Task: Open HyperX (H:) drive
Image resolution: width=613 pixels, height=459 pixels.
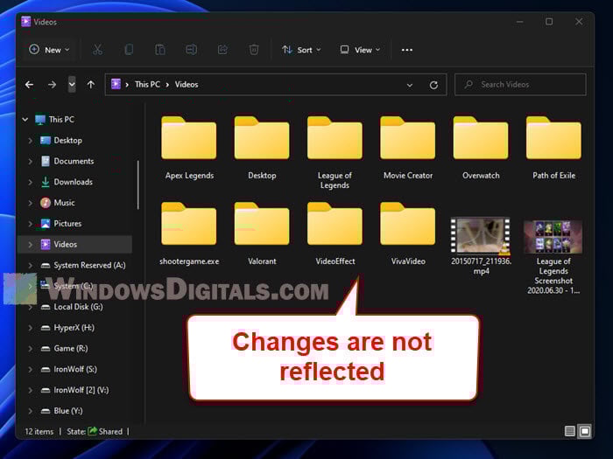Action: pos(67,328)
